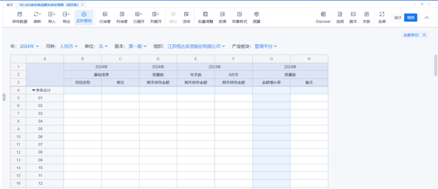438x189 pixels.
Task: Open the 年 2024年 year dropdown
Action: coord(29,46)
